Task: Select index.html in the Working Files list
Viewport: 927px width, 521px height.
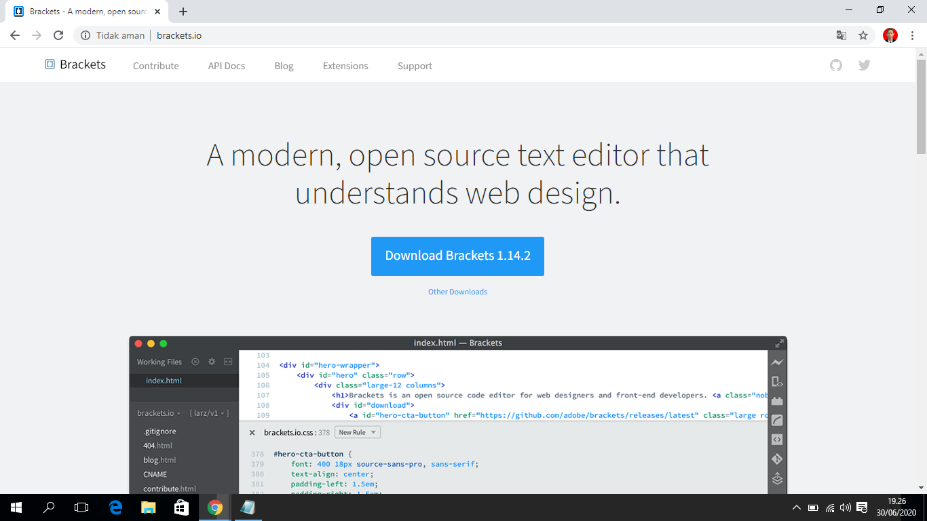Action: [164, 380]
